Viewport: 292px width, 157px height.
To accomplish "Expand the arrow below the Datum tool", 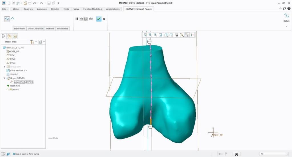I will tap(286, 26).
